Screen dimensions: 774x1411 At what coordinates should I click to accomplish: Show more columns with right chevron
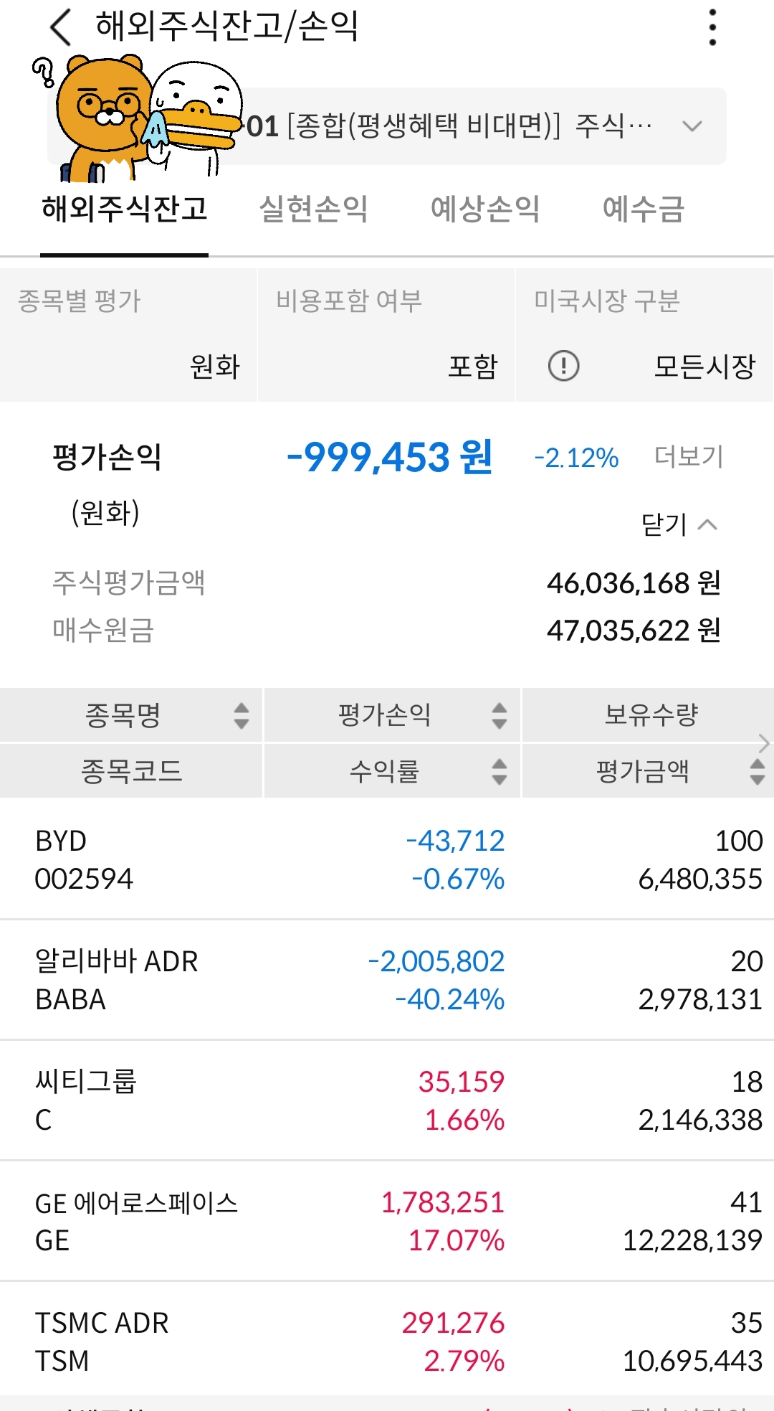point(764,743)
